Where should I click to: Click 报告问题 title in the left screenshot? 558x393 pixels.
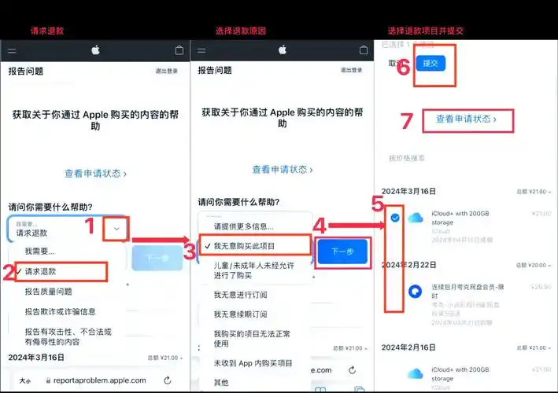pos(26,71)
